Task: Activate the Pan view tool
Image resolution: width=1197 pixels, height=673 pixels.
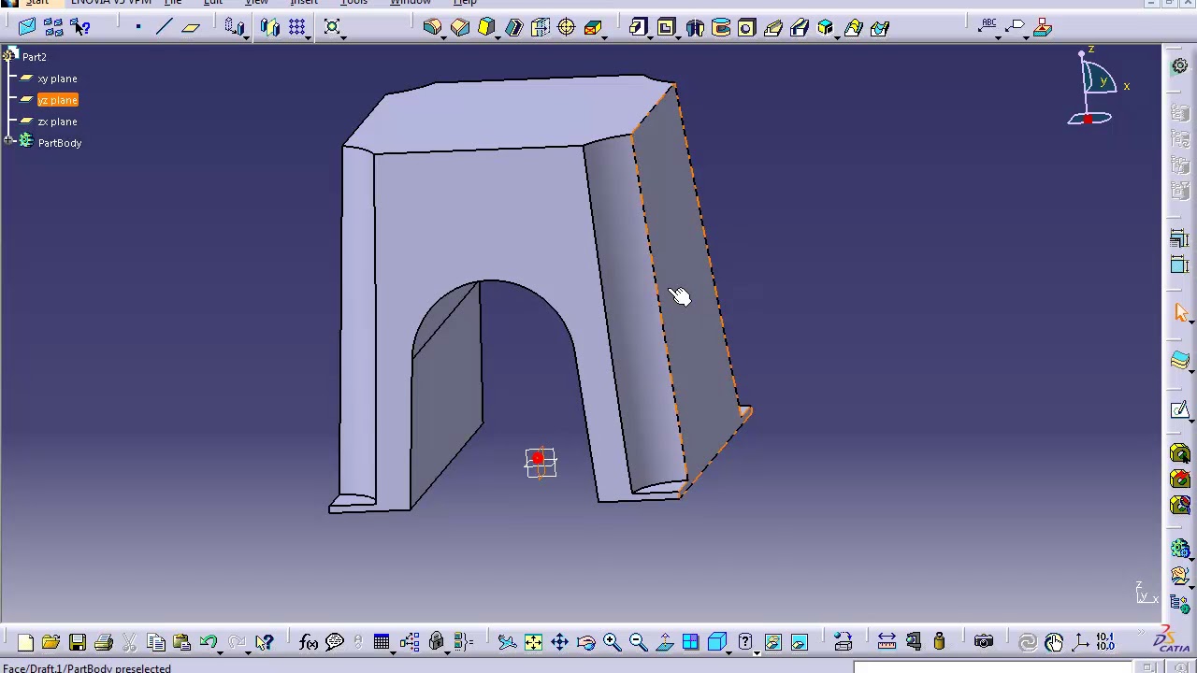Action: (x=559, y=642)
